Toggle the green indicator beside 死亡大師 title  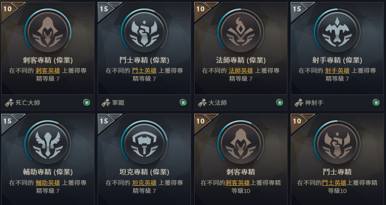pos(86,102)
